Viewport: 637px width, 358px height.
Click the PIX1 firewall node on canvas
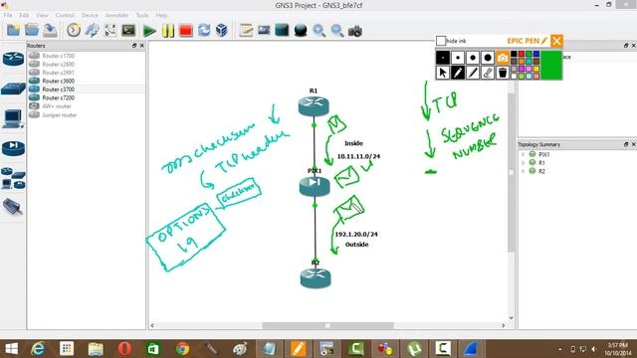coord(315,186)
